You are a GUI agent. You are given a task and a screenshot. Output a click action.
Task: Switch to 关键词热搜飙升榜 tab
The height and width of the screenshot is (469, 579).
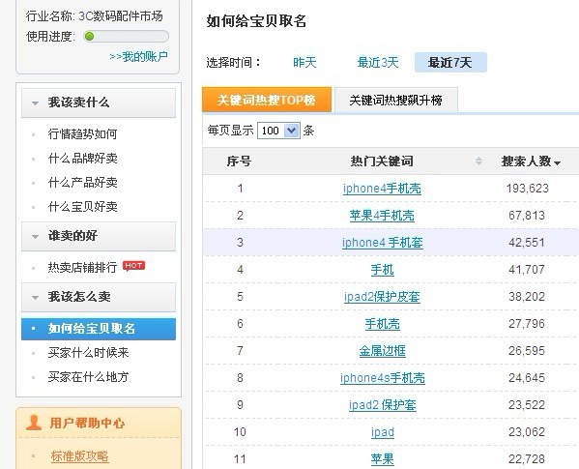396,100
